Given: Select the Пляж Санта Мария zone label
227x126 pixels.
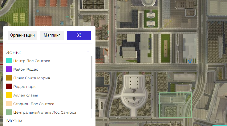Looking at the screenshot, I should point(32,78).
